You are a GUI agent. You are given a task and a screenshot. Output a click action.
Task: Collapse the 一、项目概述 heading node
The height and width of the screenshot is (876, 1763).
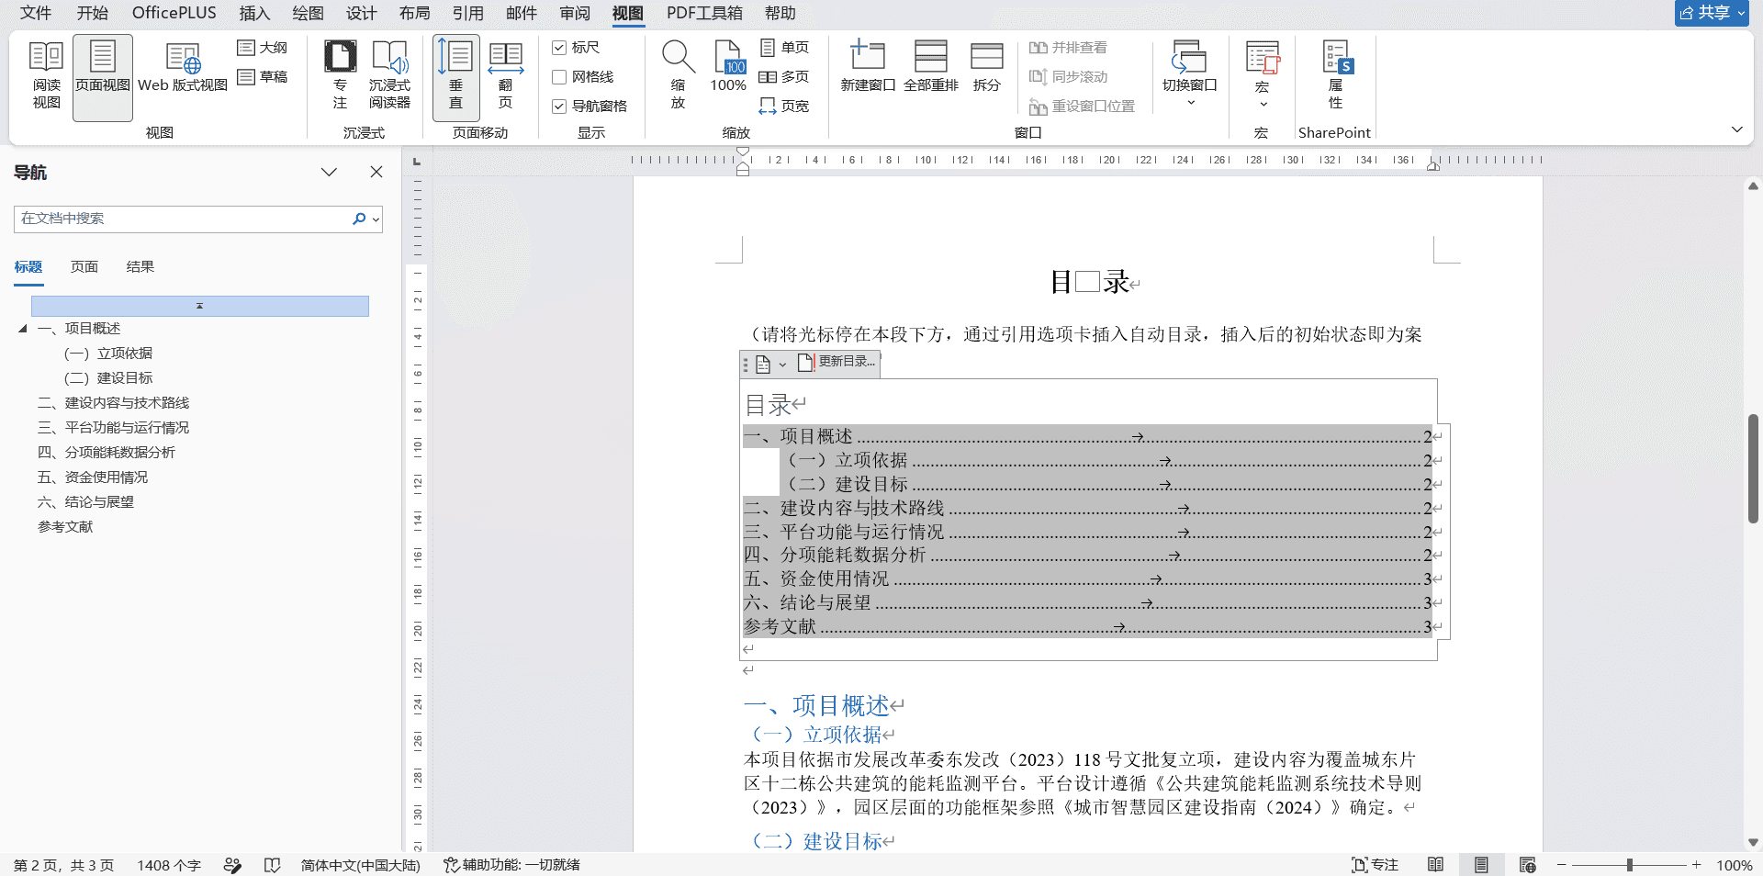point(23,329)
